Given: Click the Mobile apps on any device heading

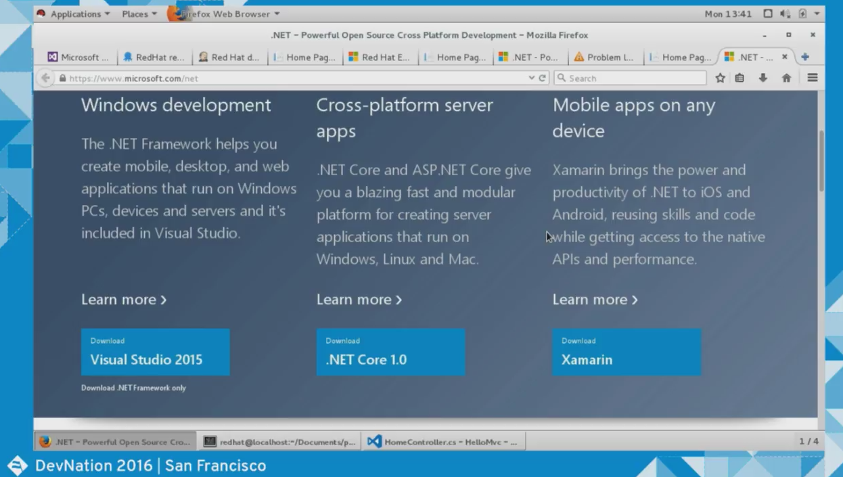Looking at the screenshot, I should (x=633, y=118).
